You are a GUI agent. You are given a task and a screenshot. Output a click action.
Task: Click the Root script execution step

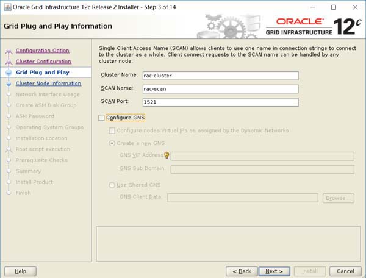coord(43,149)
